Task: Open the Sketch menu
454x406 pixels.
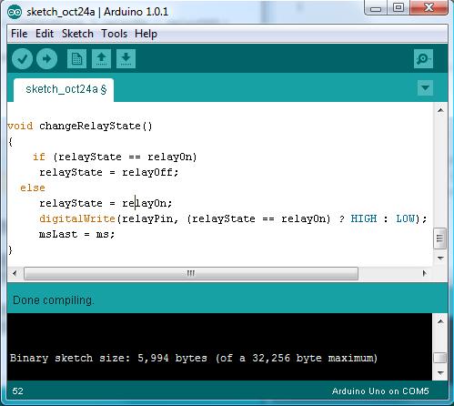Action: pos(77,34)
